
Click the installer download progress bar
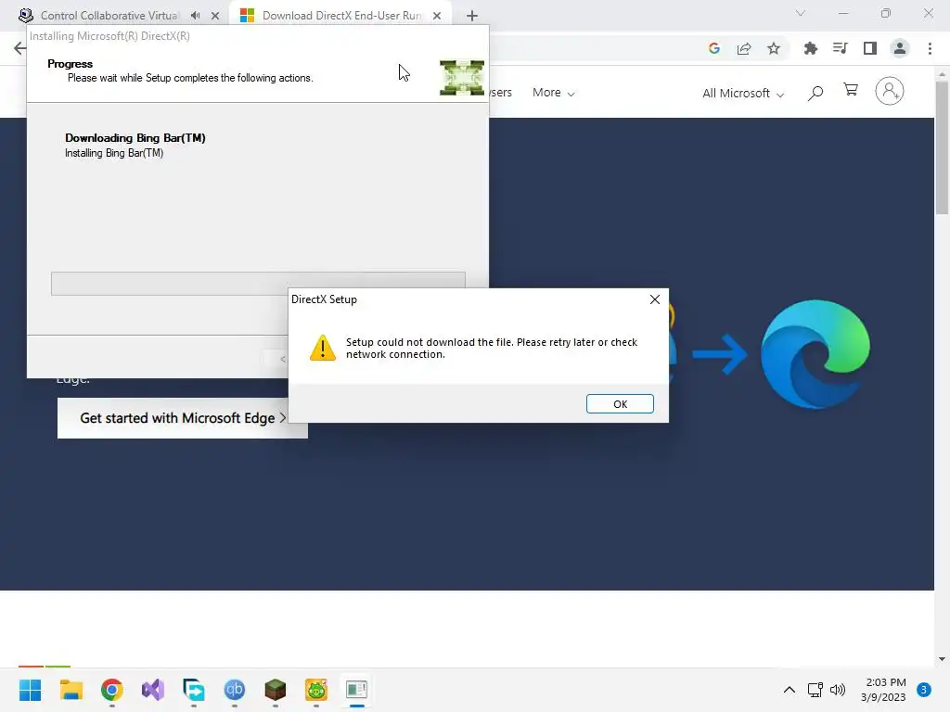258,284
